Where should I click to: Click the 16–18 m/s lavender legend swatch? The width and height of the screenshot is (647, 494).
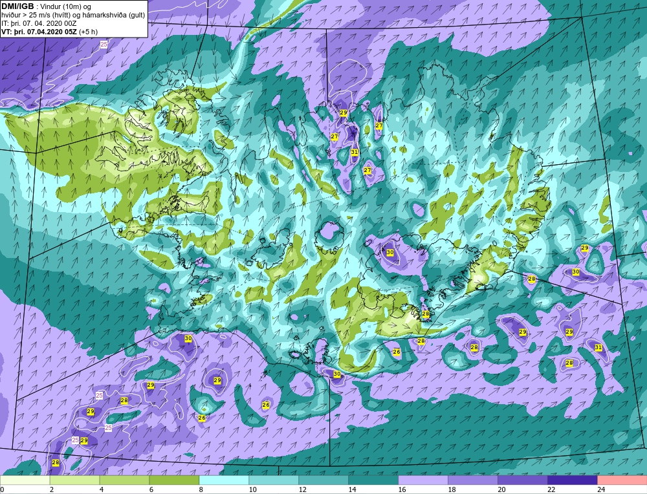click(423, 480)
